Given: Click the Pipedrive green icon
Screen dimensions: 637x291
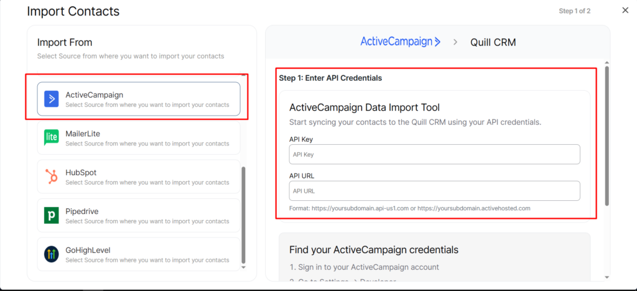Looking at the screenshot, I should click(x=52, y=215).
